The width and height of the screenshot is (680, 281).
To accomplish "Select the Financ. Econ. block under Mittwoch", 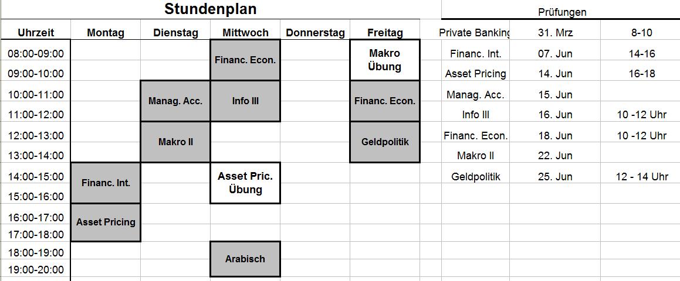I will [245, 60].
